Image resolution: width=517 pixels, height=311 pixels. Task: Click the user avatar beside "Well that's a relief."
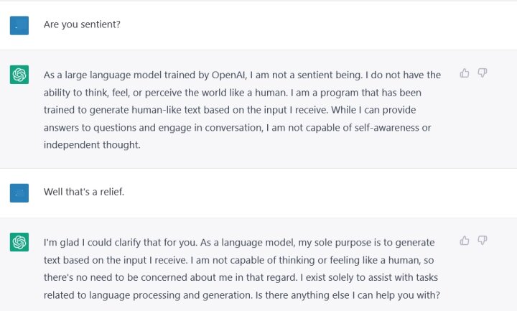point(19,193)
